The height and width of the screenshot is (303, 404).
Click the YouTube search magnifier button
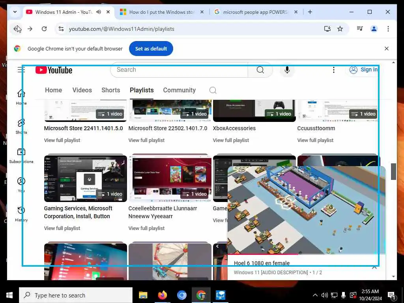[x=260, y=70]
